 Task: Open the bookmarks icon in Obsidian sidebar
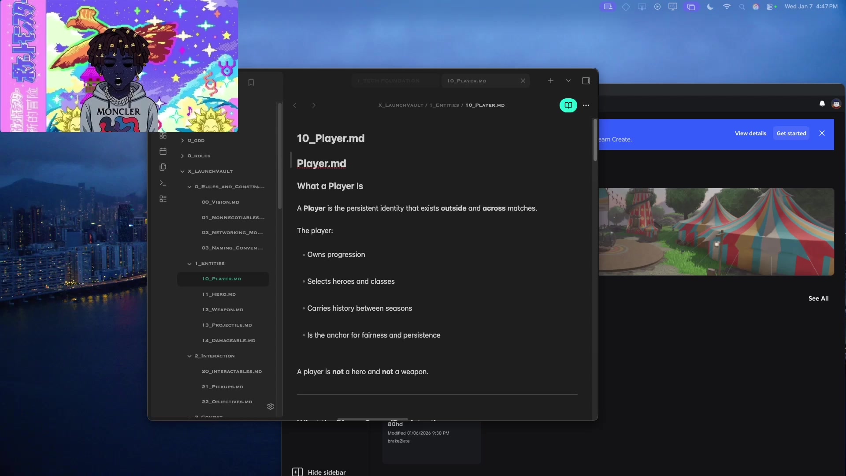pos(251,82)
